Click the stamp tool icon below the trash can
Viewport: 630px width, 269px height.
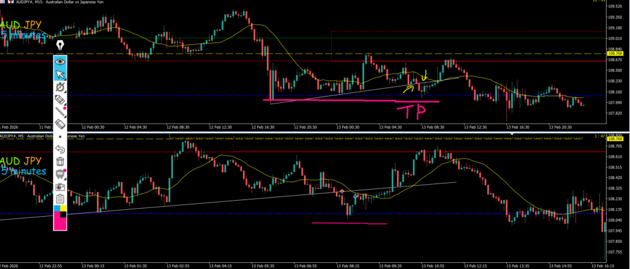coord(60,174)
